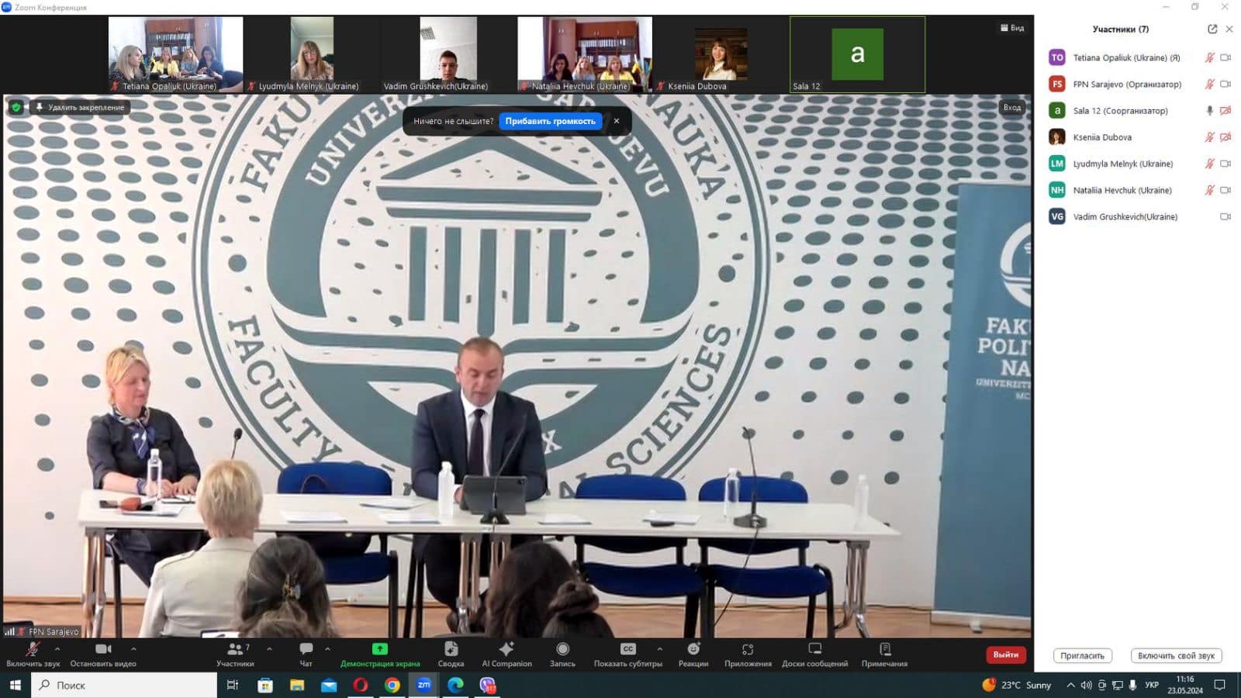1241x698 pixels.
Task: Click Включить свой звук button
Action: tap(1176, 655)
